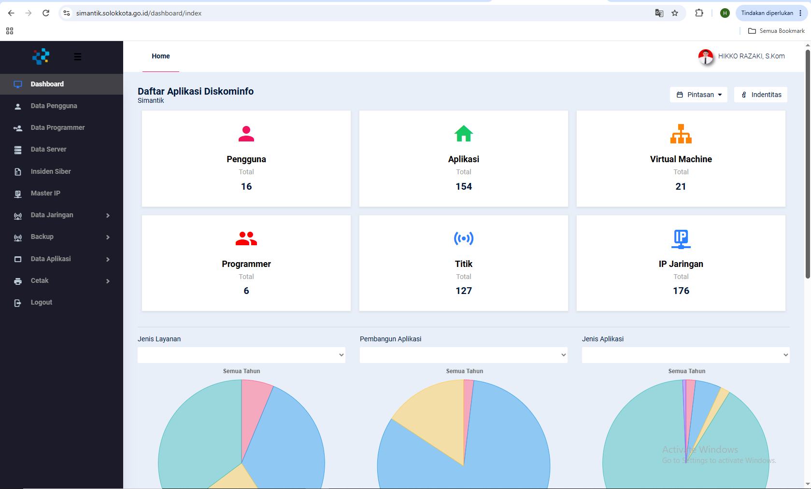Screen dimensions: 811x489
Task: Open the Chrome profile H avatar
Action: 725,13
